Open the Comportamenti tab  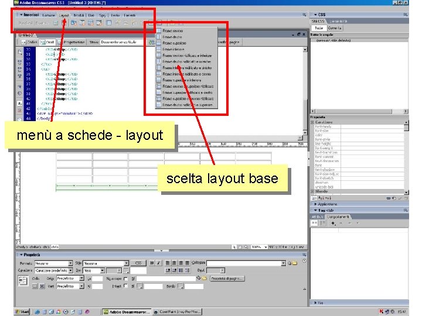338,217
